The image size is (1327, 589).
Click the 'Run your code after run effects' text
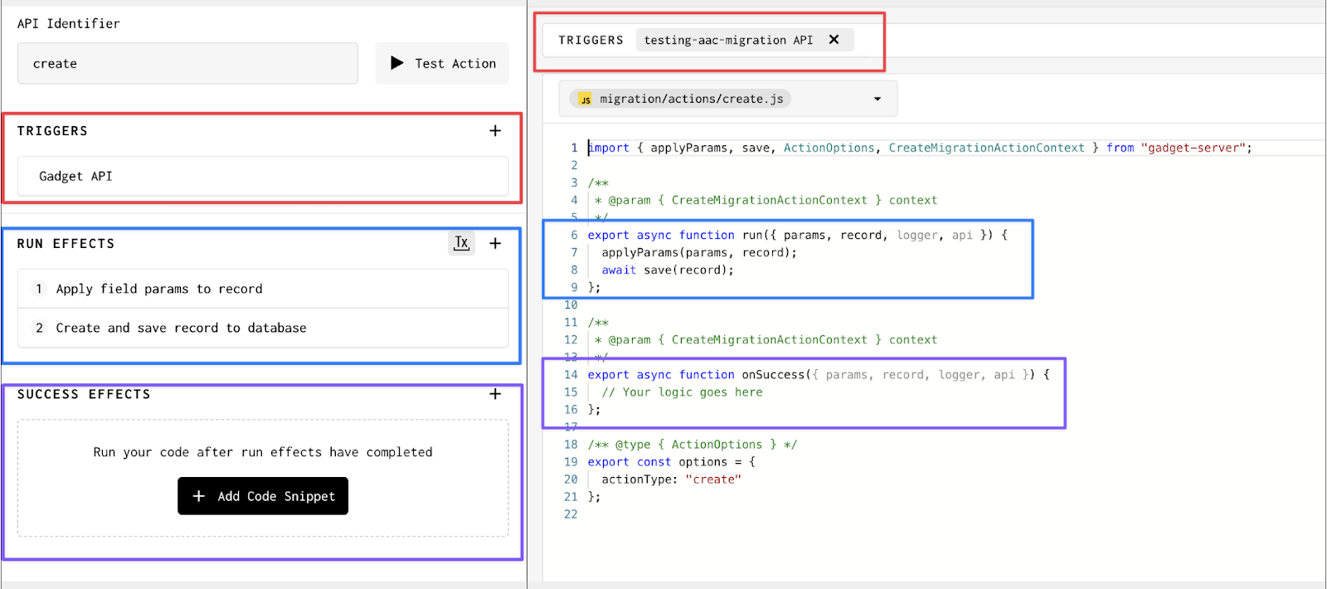tap(263, 452)
